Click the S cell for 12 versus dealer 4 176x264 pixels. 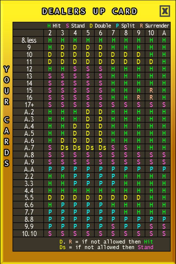(75, 69)
